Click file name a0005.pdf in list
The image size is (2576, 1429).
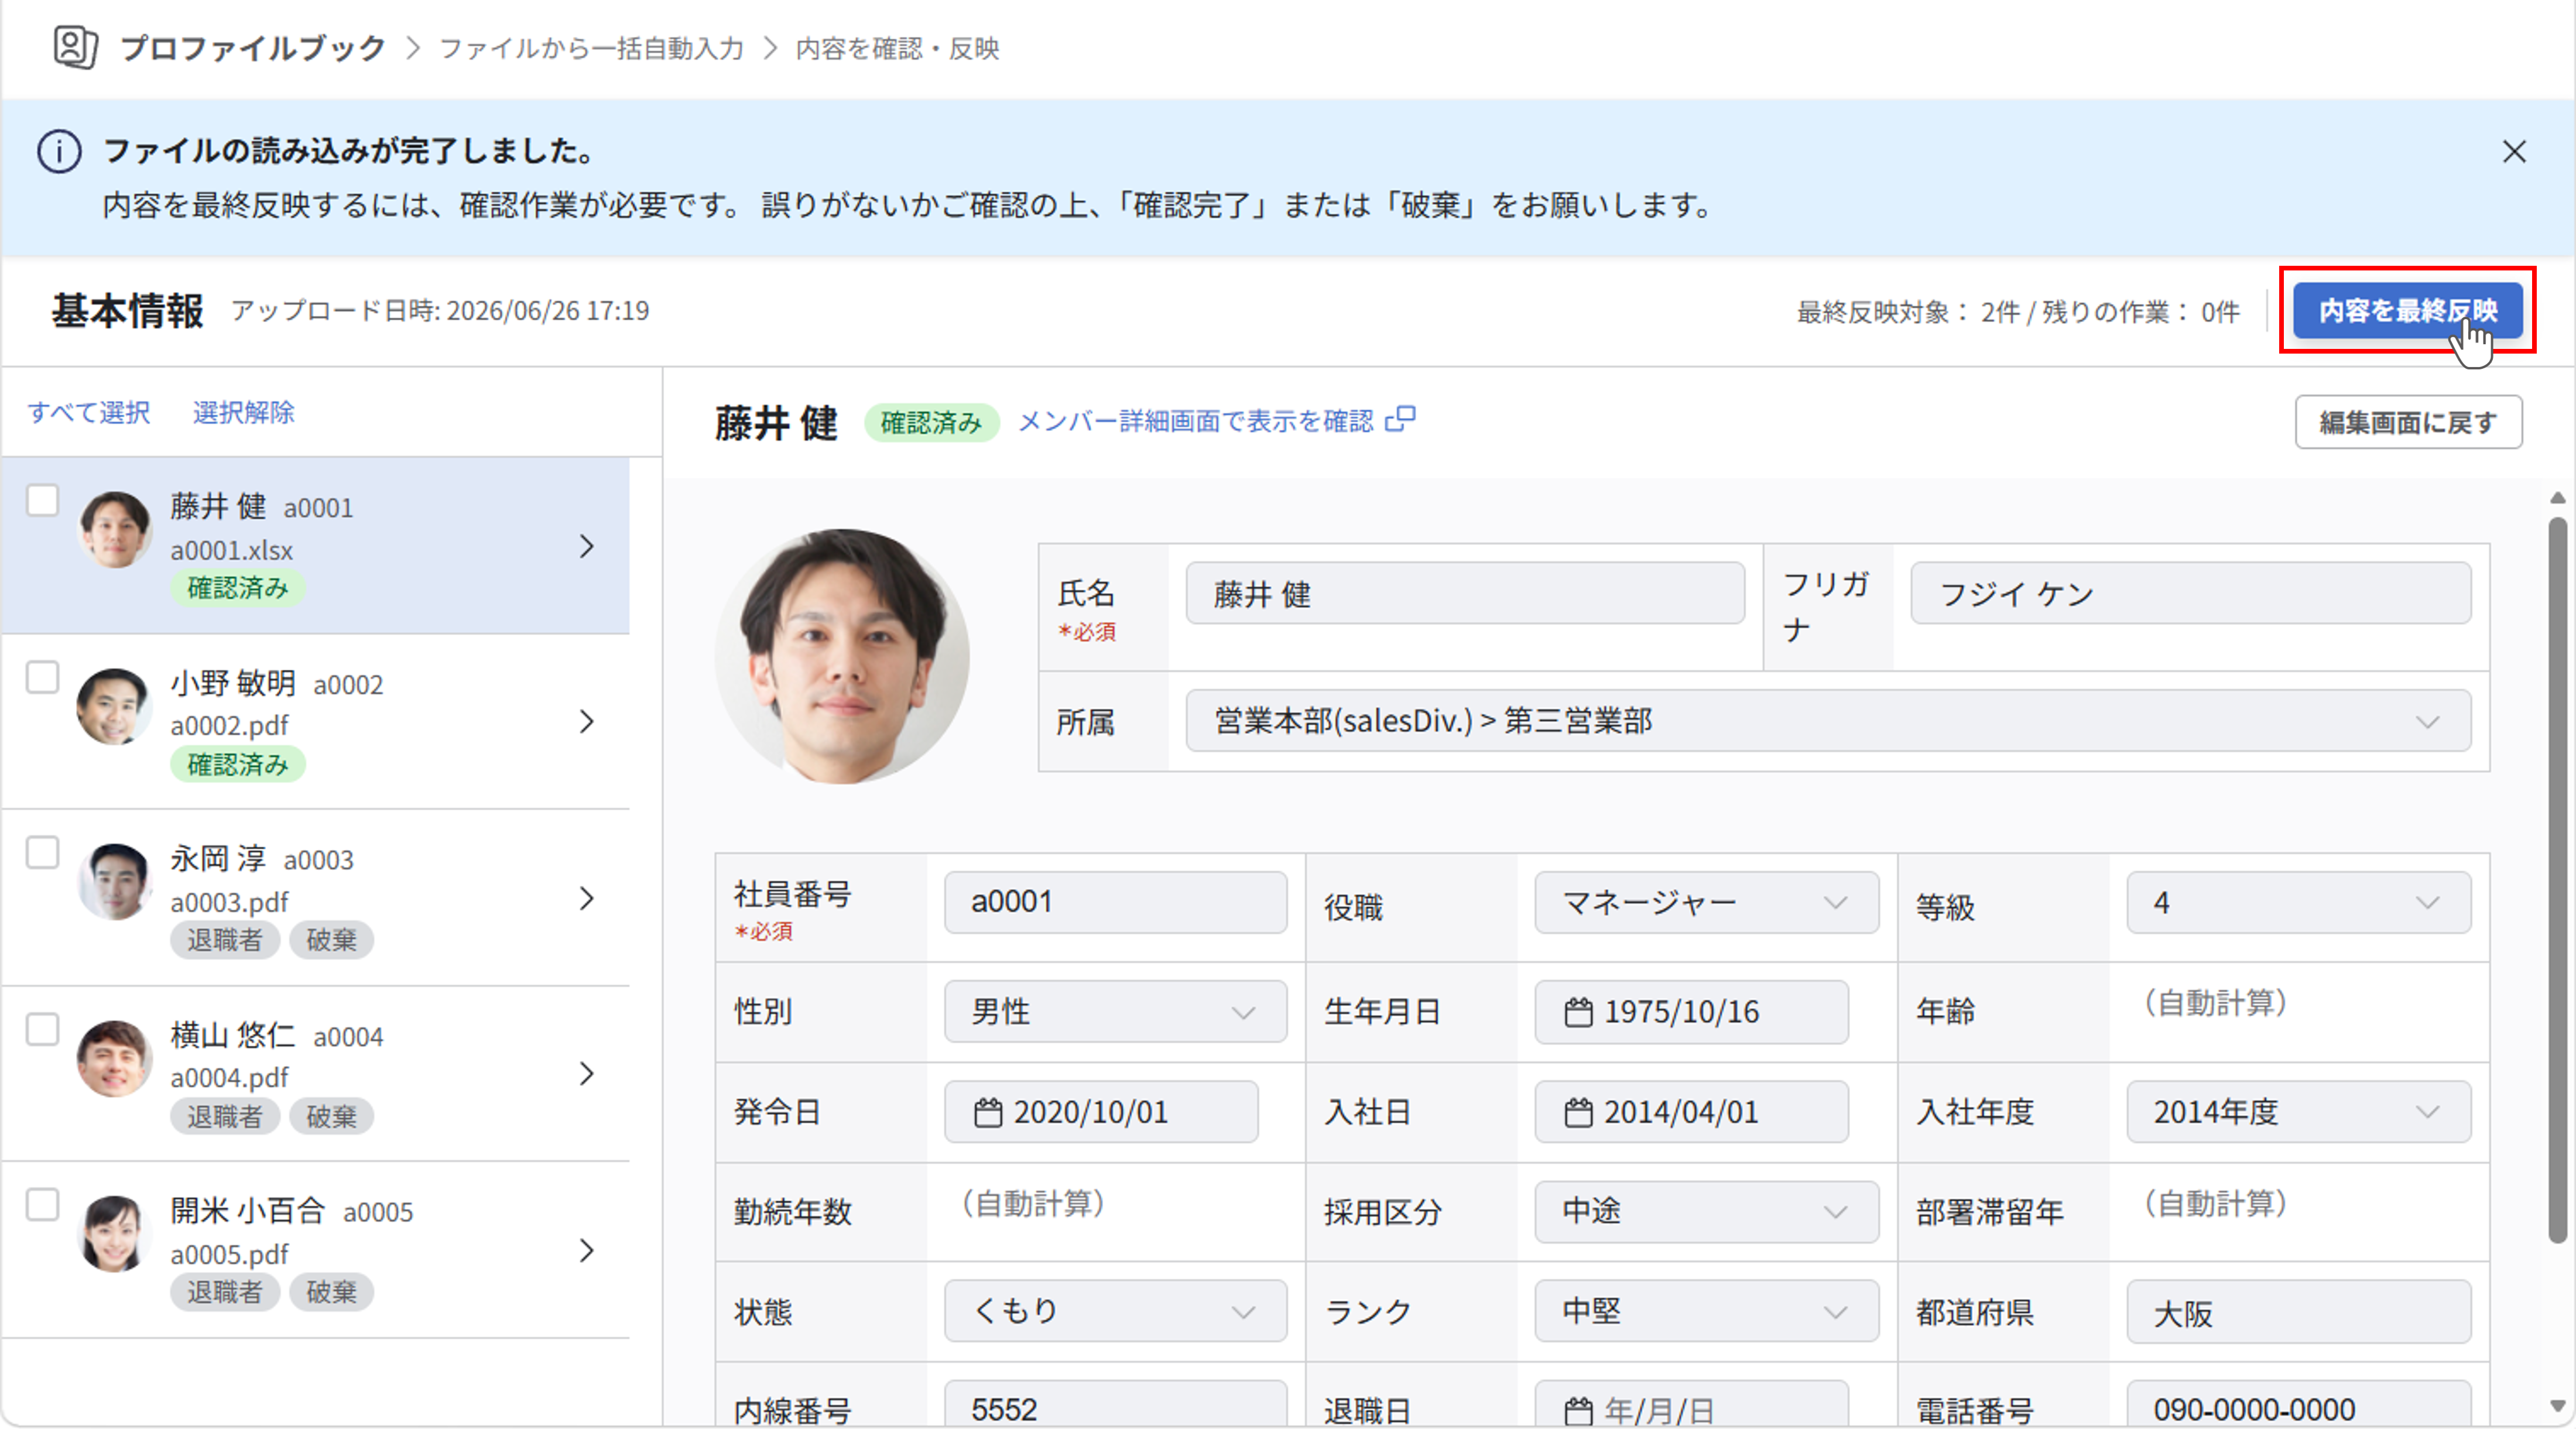click(229, 1254)
